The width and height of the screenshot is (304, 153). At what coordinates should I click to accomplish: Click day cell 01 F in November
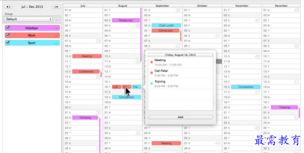pos(242,10)
